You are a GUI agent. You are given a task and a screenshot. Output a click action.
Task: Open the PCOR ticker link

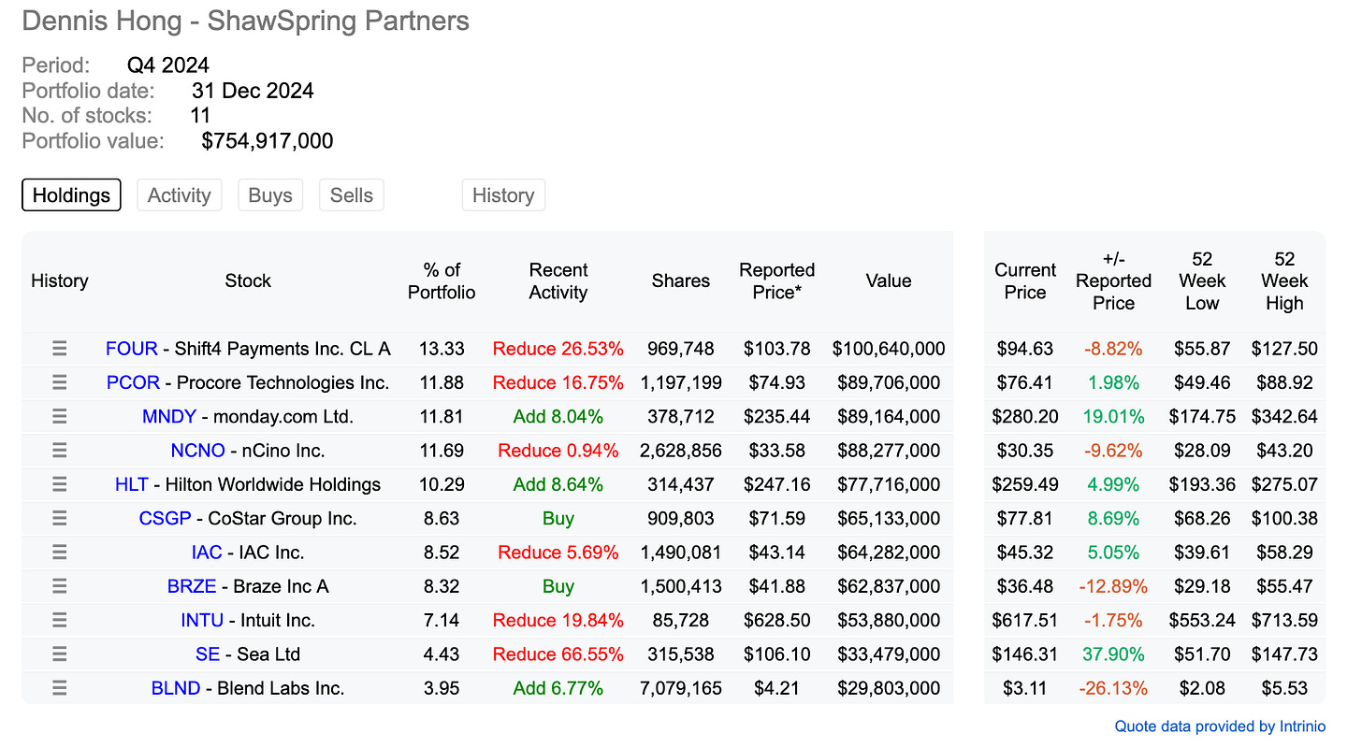tap(133, 382)
